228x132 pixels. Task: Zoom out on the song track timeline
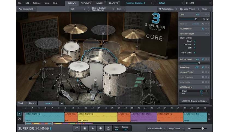coord(209,119)
